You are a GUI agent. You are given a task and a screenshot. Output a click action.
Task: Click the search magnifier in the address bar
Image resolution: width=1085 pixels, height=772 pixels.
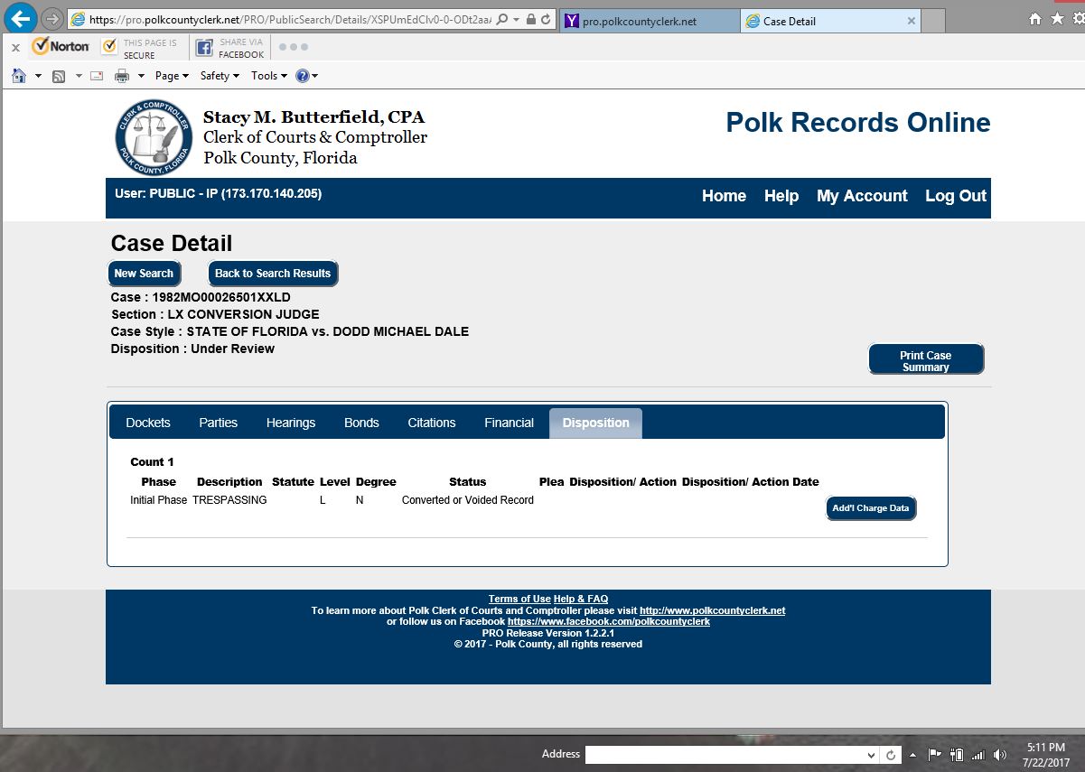coord(502,19)
